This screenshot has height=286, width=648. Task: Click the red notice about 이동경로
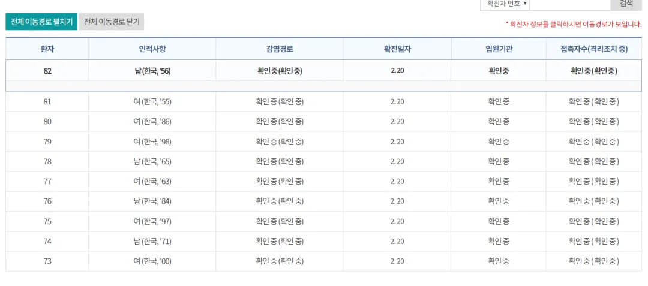point(574,24)
